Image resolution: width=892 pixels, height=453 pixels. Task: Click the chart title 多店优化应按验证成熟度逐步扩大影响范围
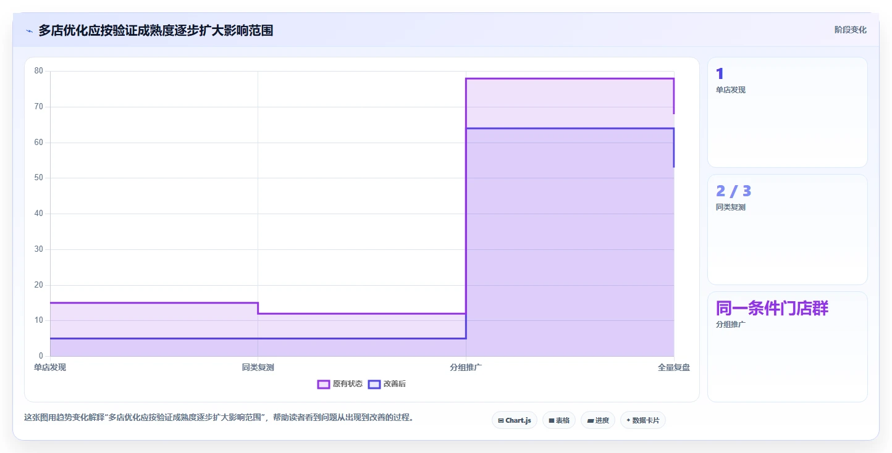tap(156, 30)
